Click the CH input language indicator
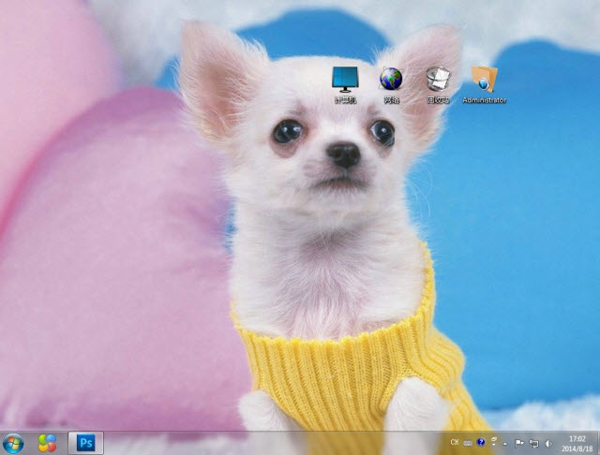Screen dimensions: 600x455 coord(454,443)
